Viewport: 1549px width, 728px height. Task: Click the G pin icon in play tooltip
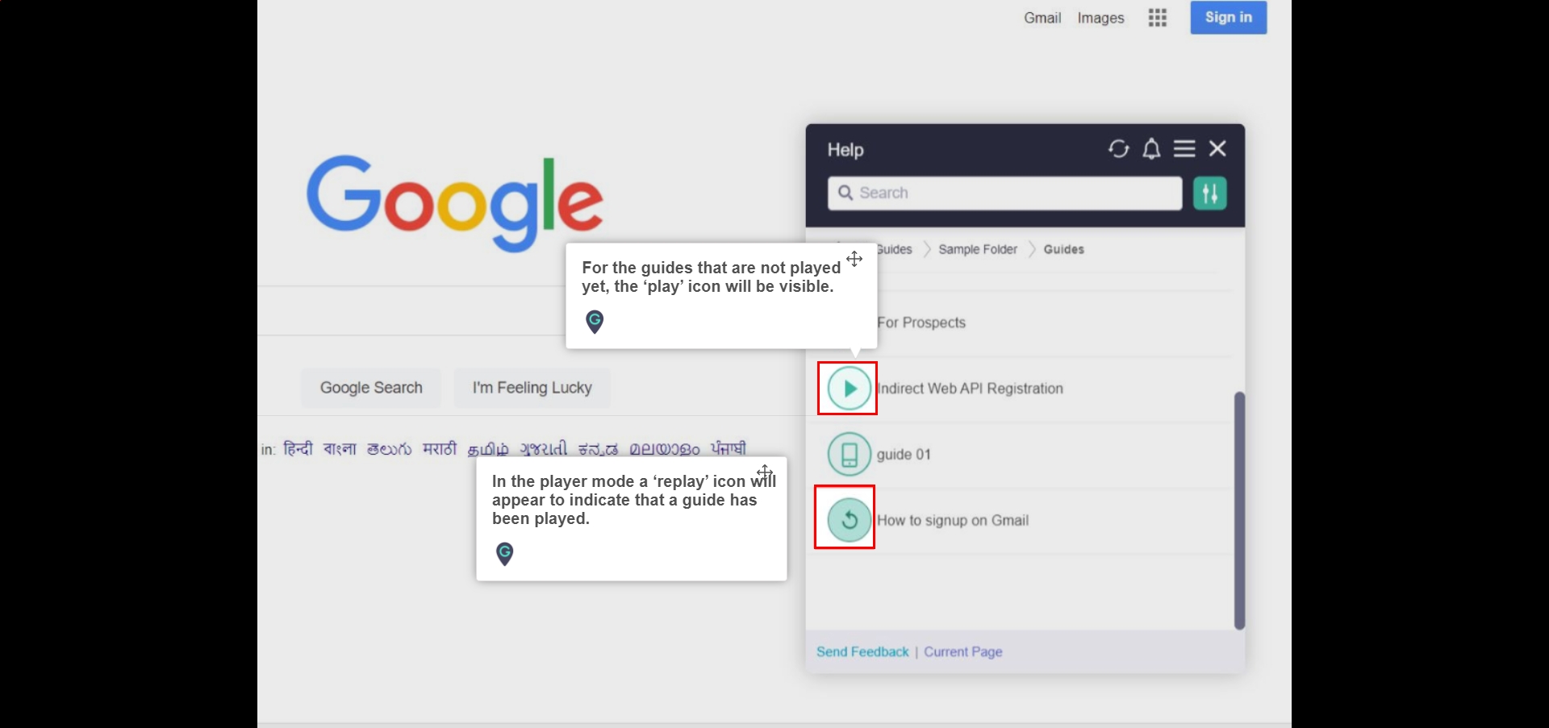point(595,322)
